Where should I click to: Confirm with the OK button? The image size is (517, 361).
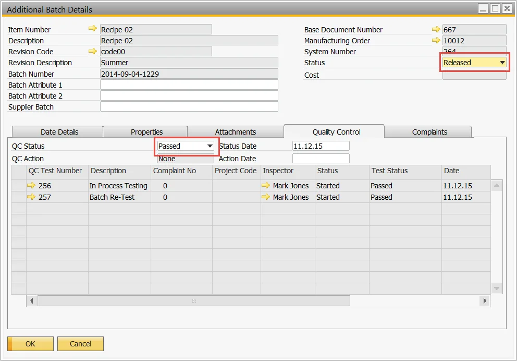(30, 344)
